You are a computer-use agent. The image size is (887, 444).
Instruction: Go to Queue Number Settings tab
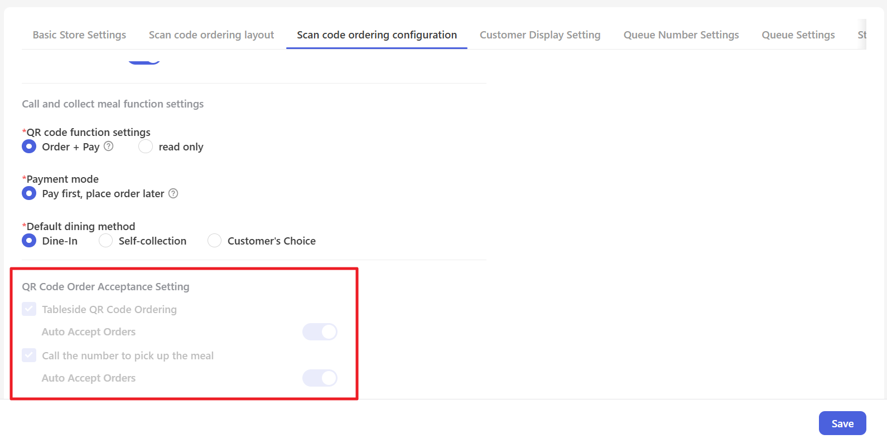pos(681,35)
